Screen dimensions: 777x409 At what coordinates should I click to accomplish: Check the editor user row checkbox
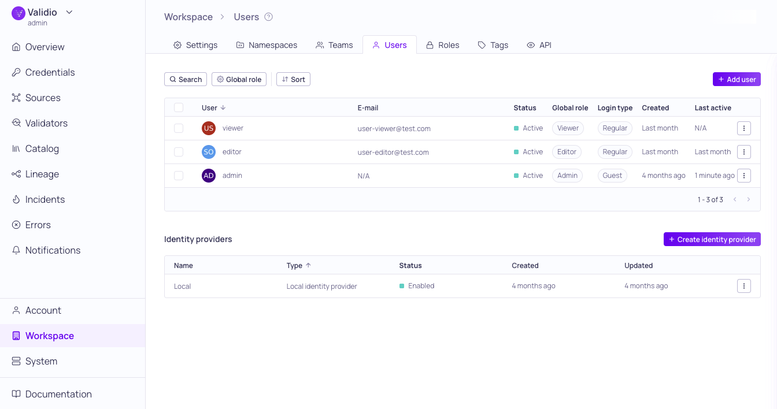pos(179,152)
